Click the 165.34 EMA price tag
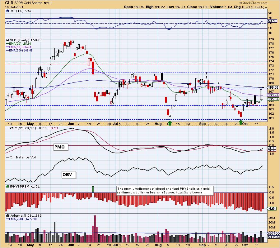 (x=273, y=99)
